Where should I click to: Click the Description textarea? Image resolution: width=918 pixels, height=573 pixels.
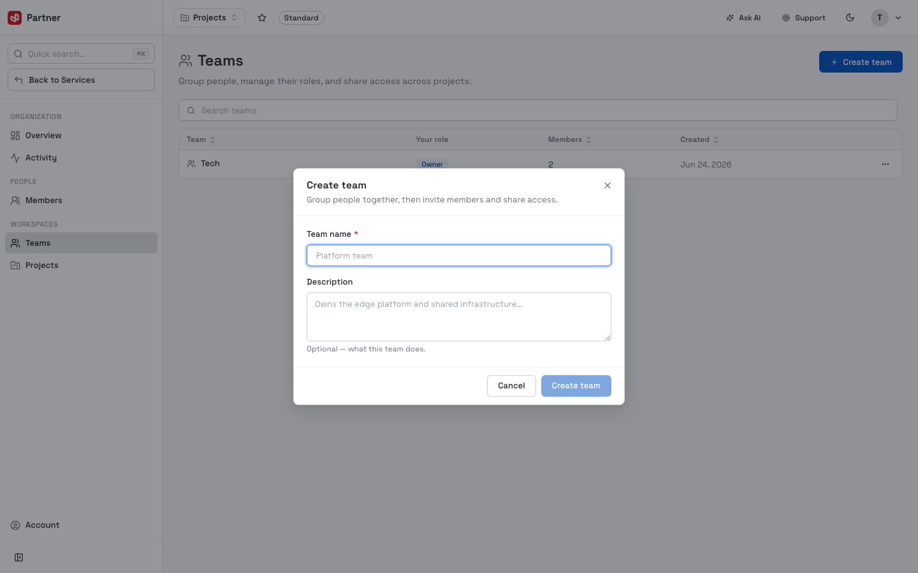(x=459, y=316)
